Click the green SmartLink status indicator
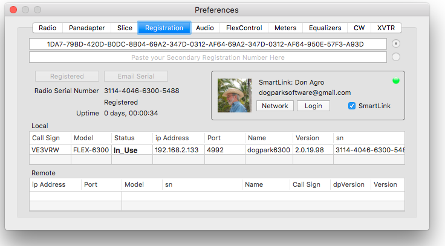The width and height of the screenshot is (445, 246). [x=396, y=80]
